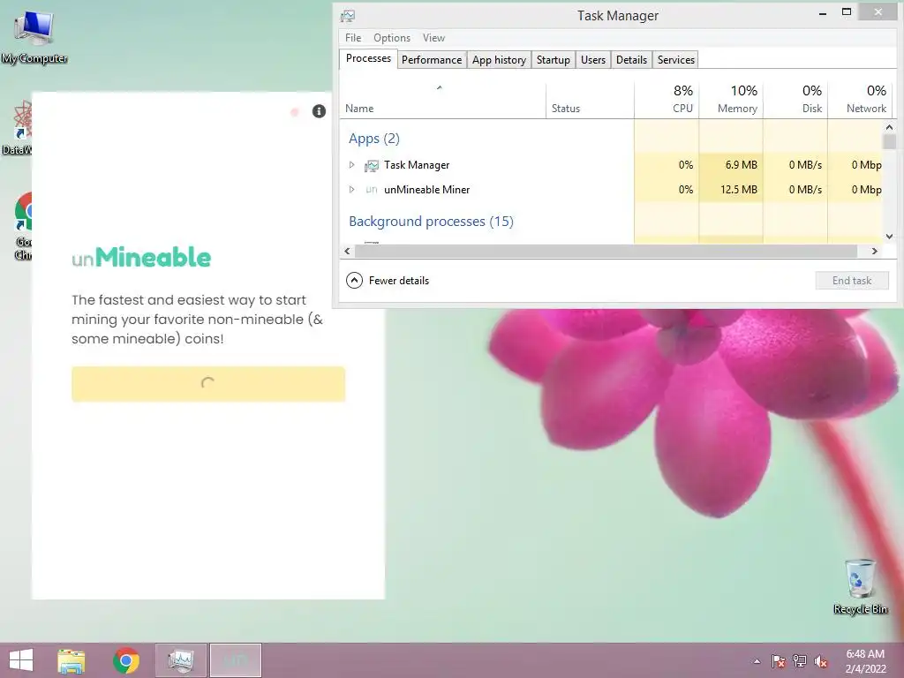904x678 pixels.
Task: Collapse with Fewer details
Action: click(x=388, y=281)
